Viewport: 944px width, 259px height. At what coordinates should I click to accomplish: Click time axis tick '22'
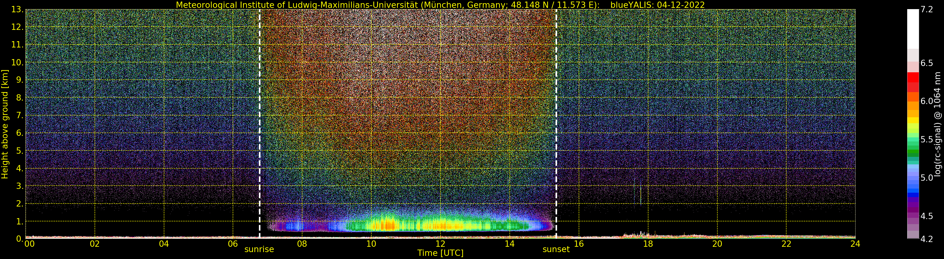[786, 244]
